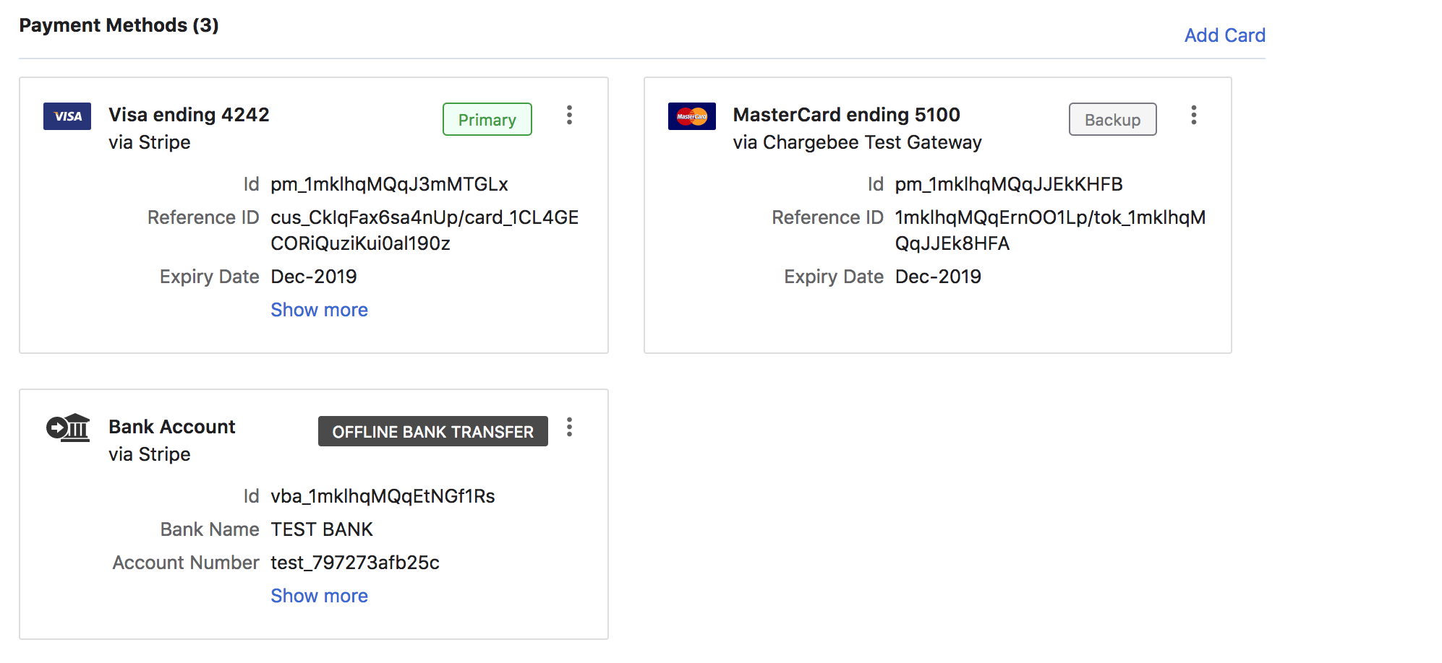Click the Bank Account title
The height and width of the screenshot is (663, 1442).
point(172,427)
